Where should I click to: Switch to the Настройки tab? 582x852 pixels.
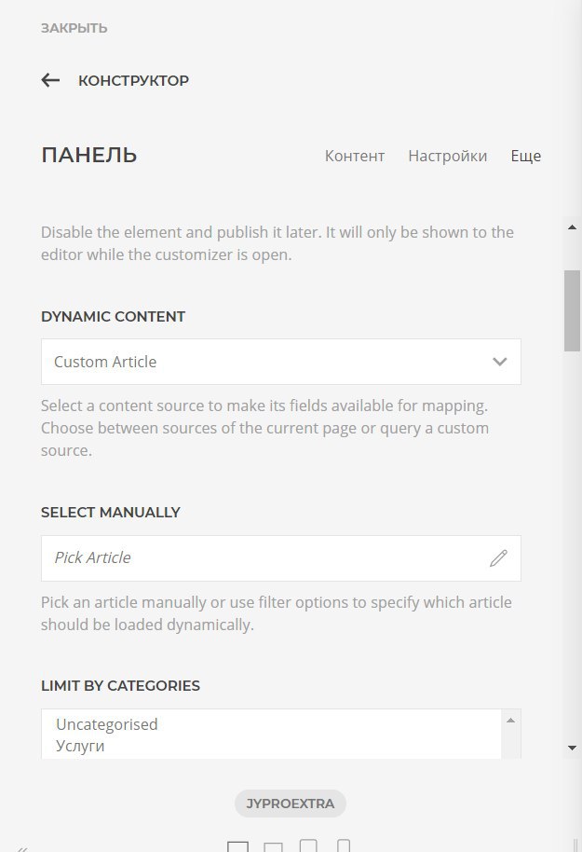tap(447, 156)
